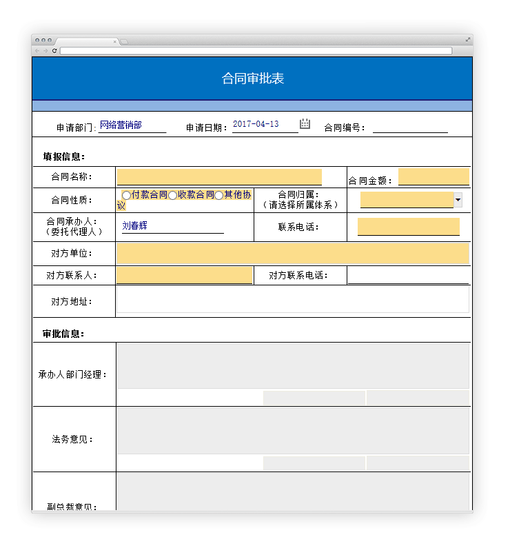
Task: Click the browser back arrow
Action: coord(37,51)
